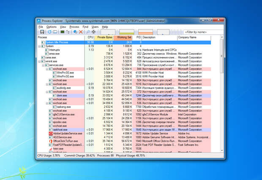Click the orange physical memory mini graph
This screenshot has height=180, width=262.
pyautogui.click(x=145, y=32)
